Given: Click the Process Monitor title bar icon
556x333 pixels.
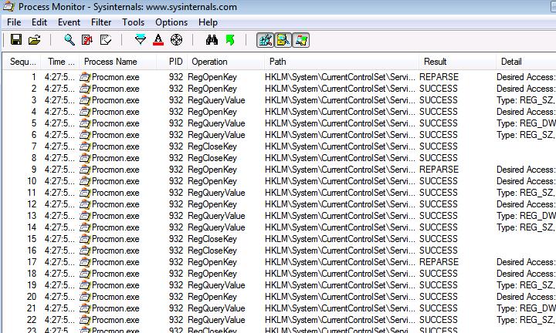Looking at the screenshot, I should (8, 6).
